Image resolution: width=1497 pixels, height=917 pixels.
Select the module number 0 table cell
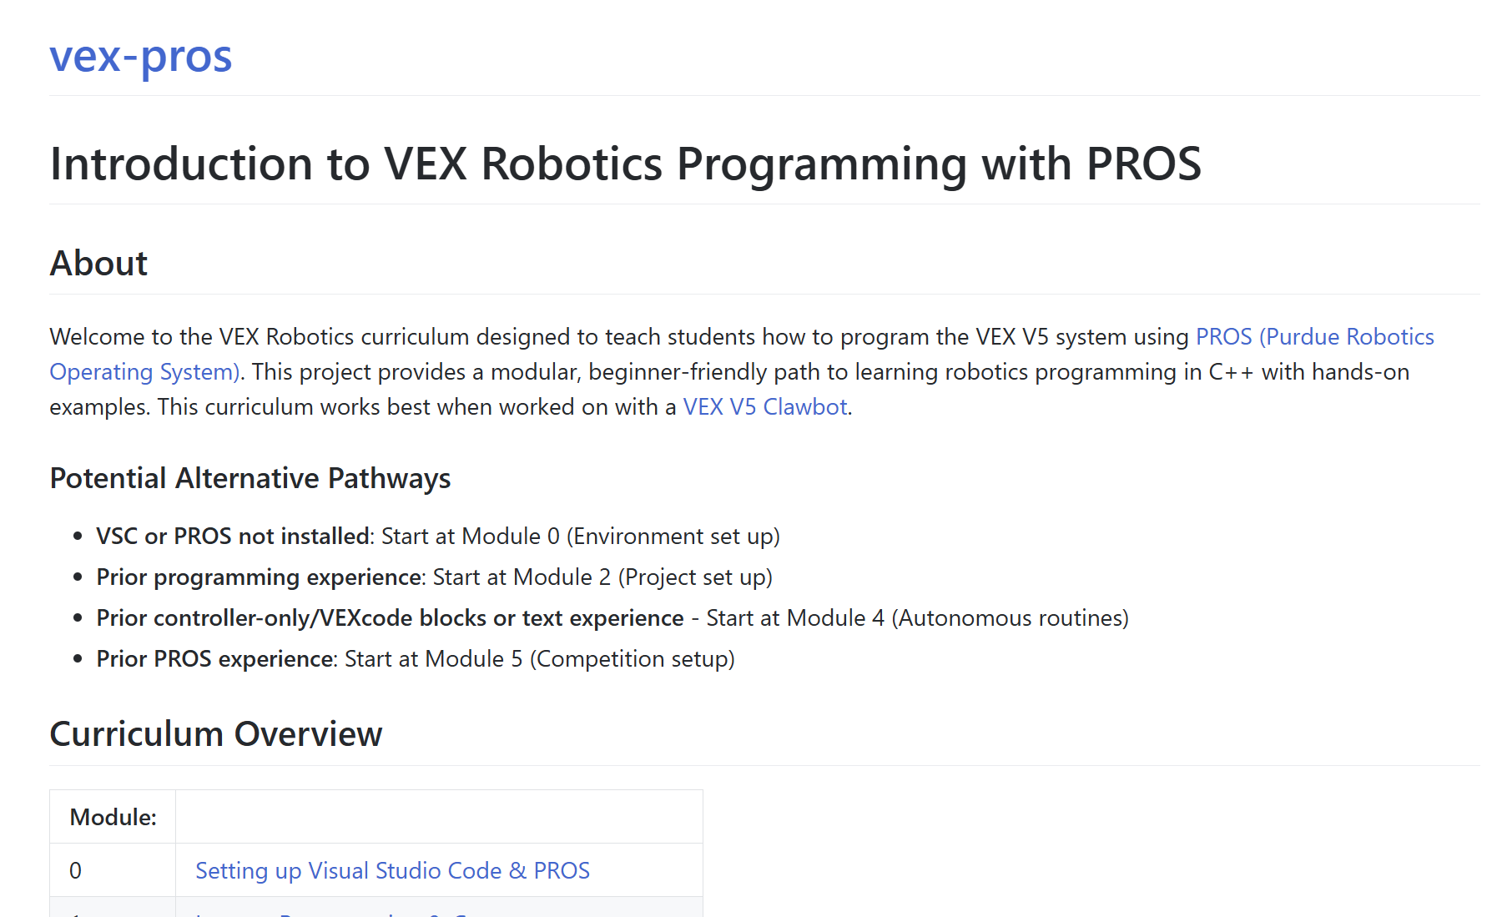click(x=76, y=870)
